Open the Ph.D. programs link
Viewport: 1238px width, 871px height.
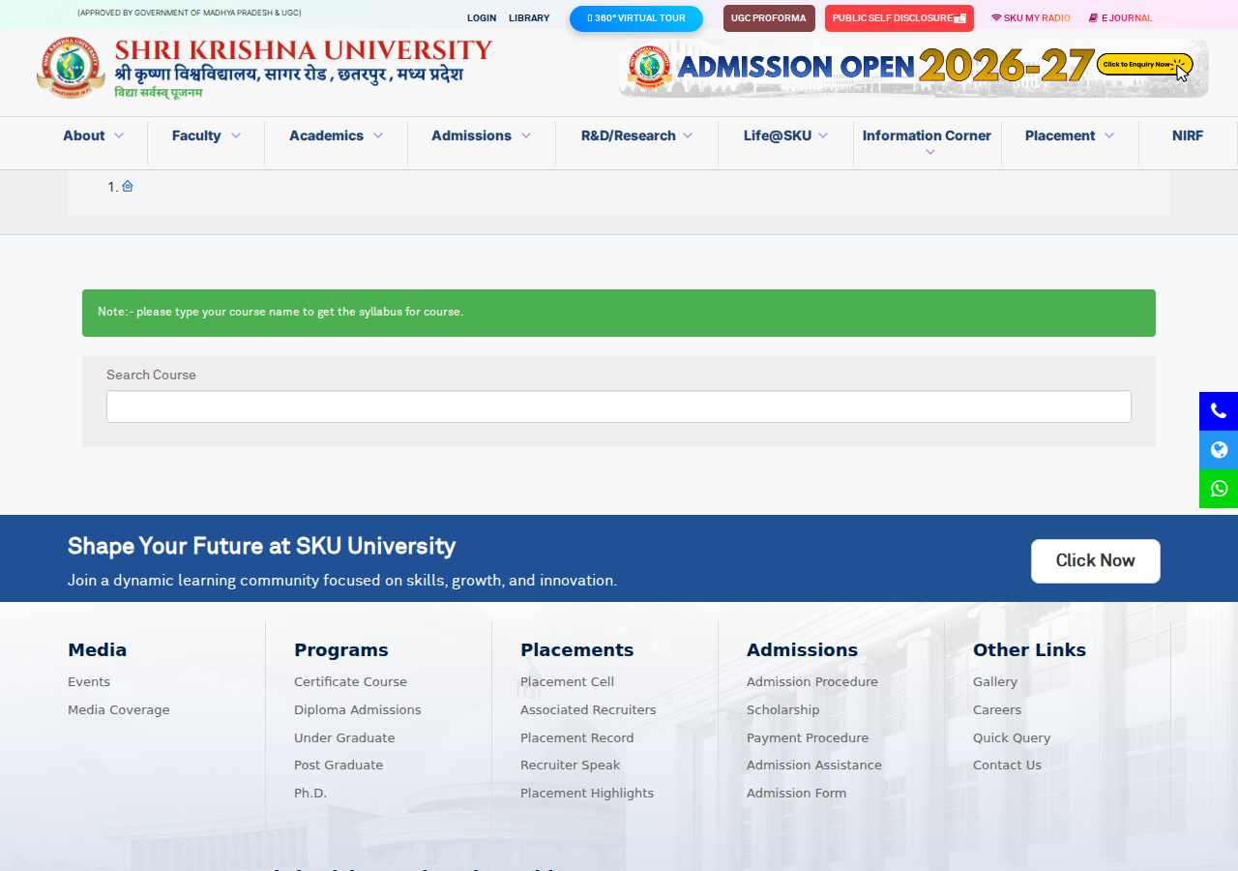[x=310, y=794]
